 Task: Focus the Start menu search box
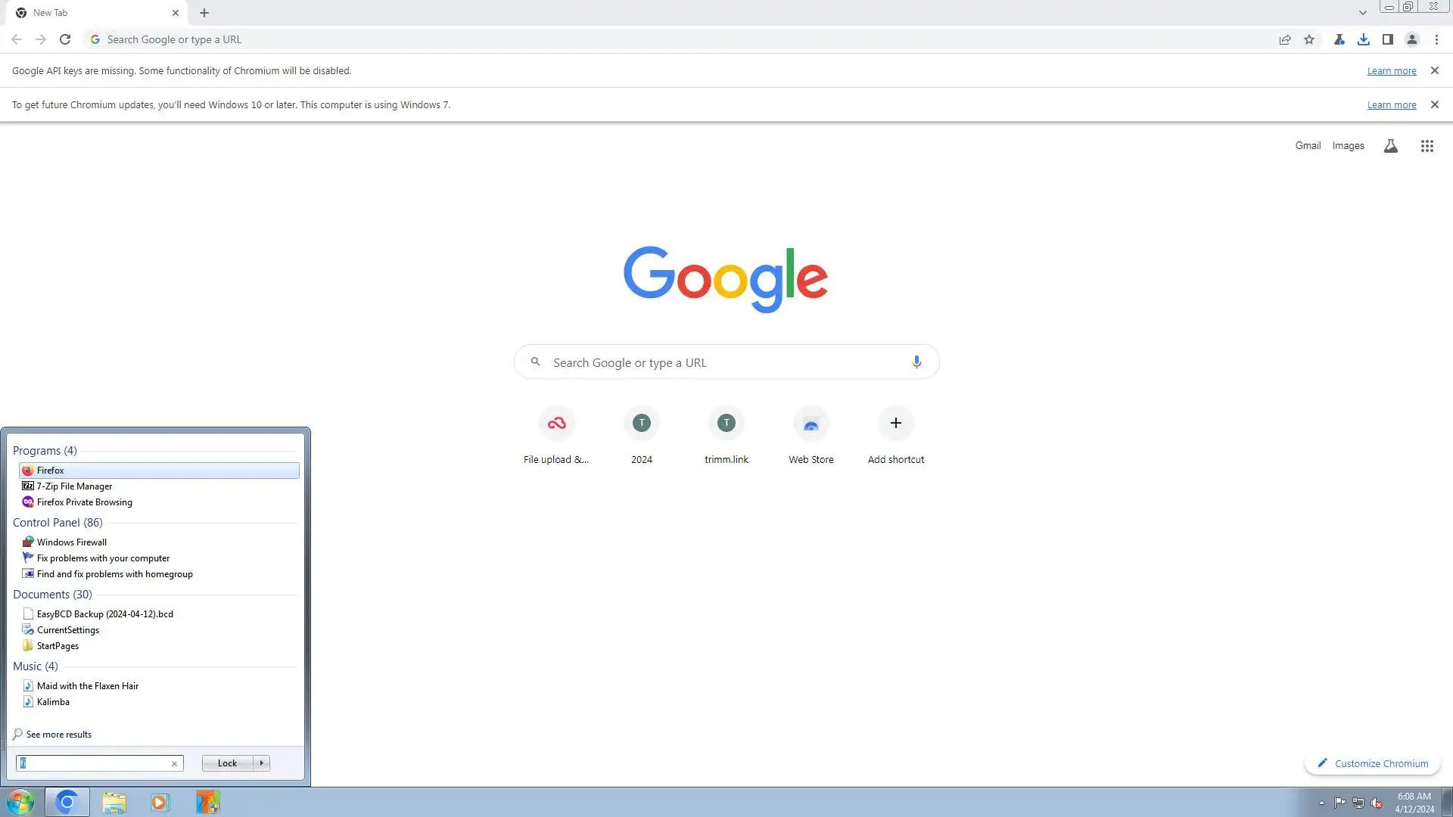(x=95, y=763)
